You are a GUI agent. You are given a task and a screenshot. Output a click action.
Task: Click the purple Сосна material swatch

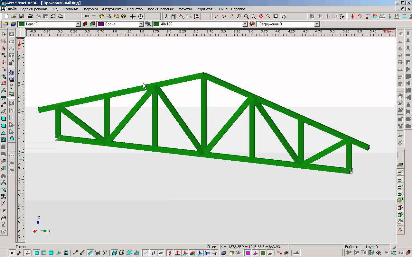(x=101, y=24)
